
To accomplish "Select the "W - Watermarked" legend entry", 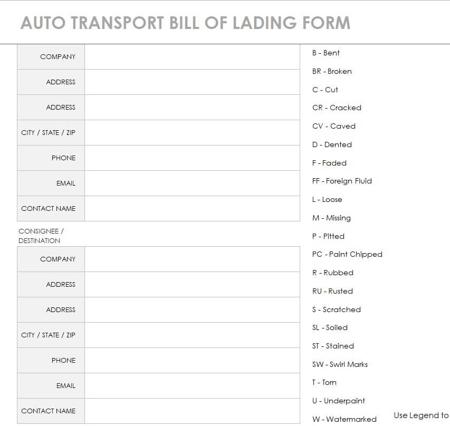I will (x=344, y=419).
